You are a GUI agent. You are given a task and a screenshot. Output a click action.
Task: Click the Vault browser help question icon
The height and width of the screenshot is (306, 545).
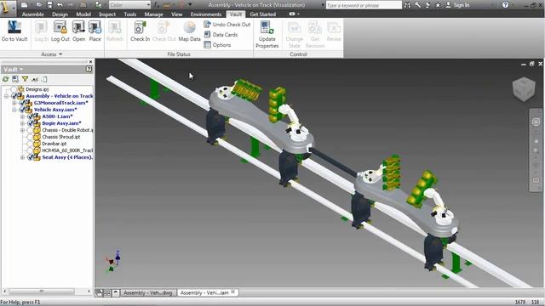click(89, 69)
